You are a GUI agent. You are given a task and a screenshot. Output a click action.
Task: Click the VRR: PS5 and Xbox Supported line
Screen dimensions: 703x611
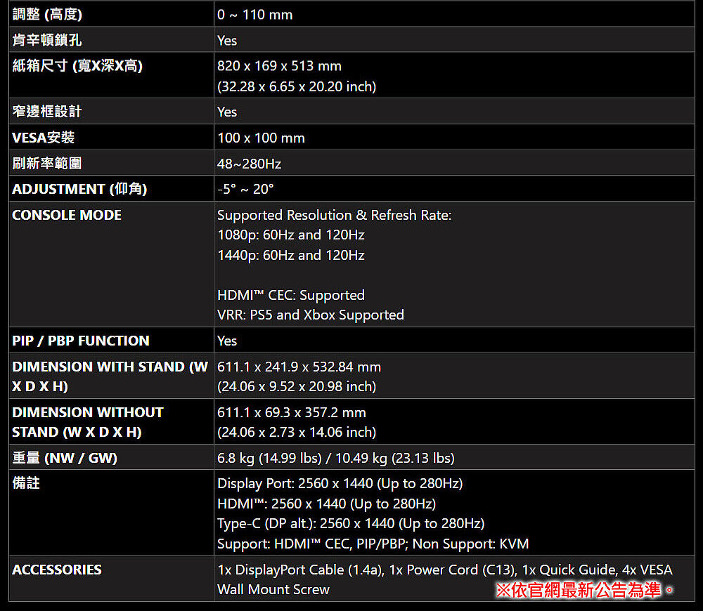coord(310,315)
